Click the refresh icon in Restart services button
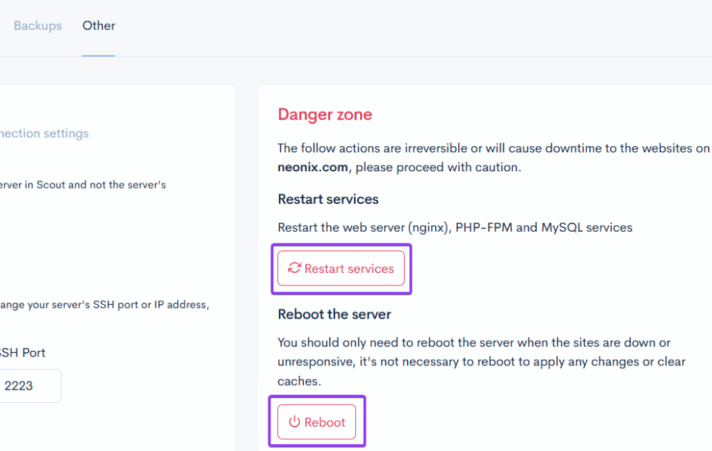Image resolution: width=712 pixels, height=451 pixels. [294, 269]
